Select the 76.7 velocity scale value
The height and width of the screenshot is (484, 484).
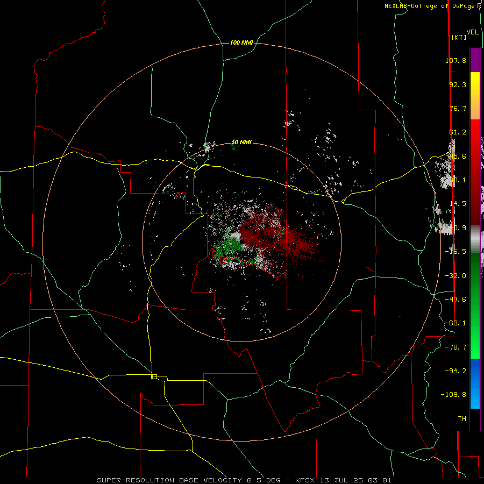click(458, 108)
